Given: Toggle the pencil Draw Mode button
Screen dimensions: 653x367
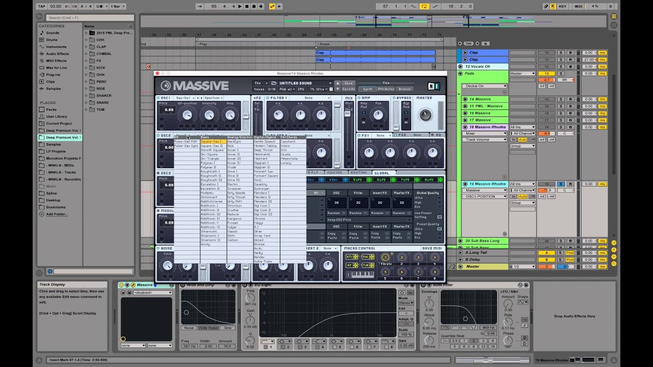Looking at the screenshot, I should click(x=546, y=6).
